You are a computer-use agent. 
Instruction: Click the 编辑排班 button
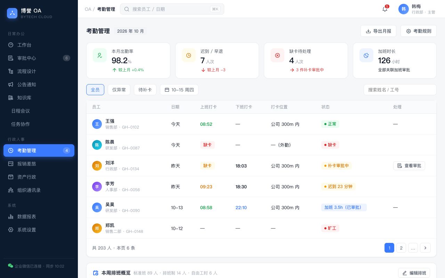click(x=414, y=273)
